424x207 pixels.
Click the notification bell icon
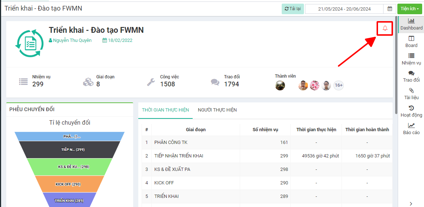click(x=385, y=28)
